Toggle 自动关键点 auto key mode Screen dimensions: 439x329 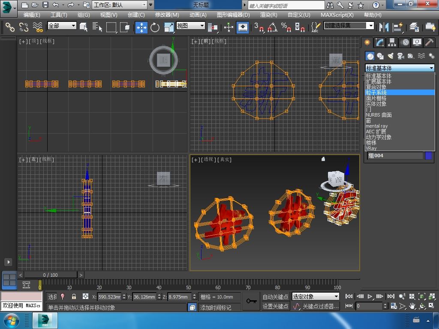point(275,296)
